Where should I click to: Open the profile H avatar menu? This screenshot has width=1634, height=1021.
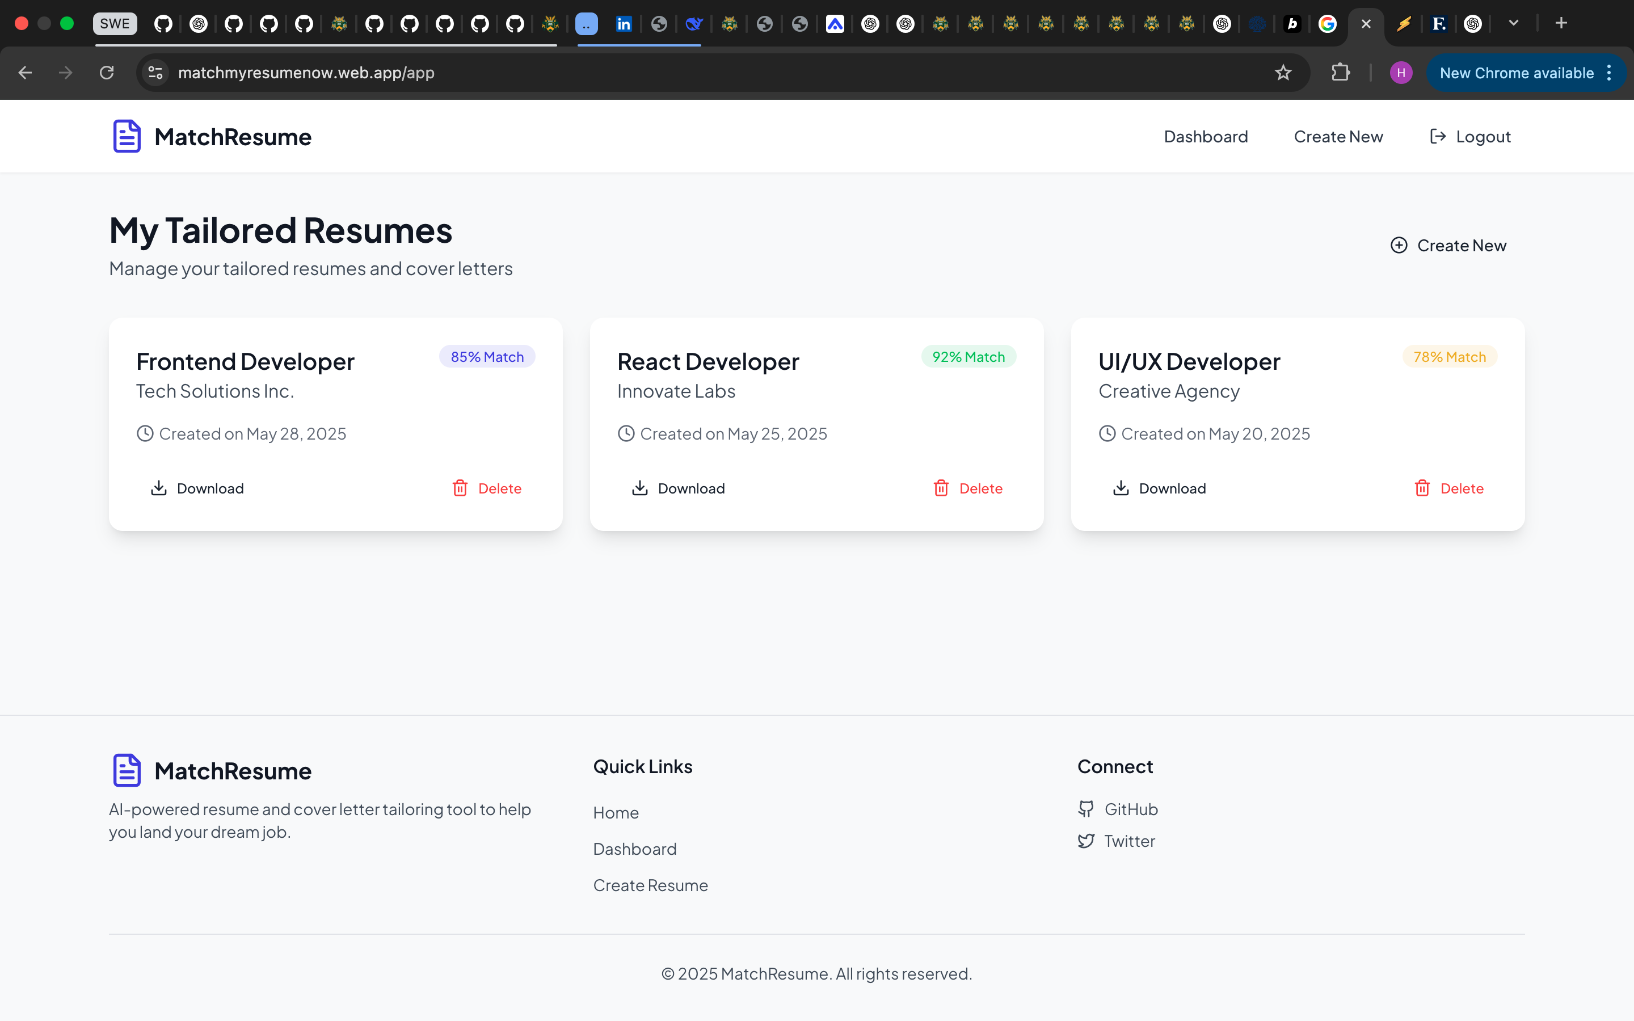pos(1401,73)
